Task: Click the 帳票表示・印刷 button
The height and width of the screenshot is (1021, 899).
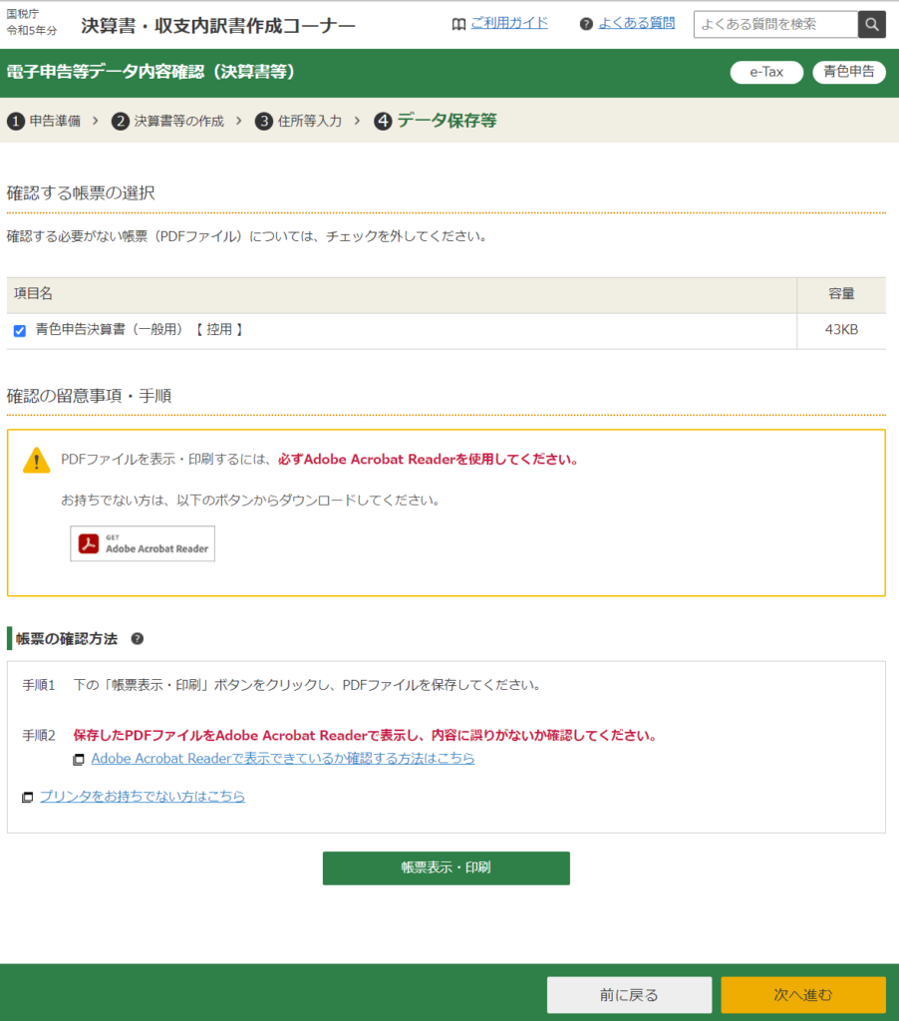Action: click(446, 867)
